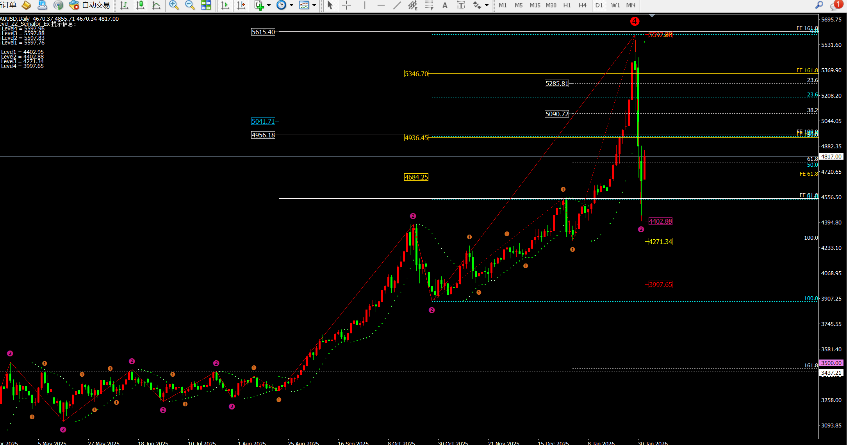Viewport: 847px width, 445px height.
Task: Switch chart to candlestick mode
Action: [140, 5]
